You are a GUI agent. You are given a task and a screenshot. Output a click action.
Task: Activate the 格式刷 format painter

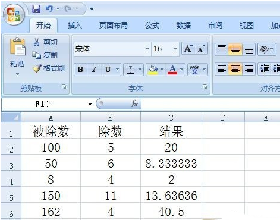point(49,68)
